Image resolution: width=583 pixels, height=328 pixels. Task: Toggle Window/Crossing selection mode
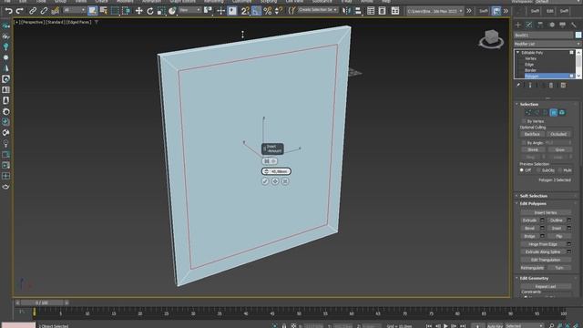point(126,11)
